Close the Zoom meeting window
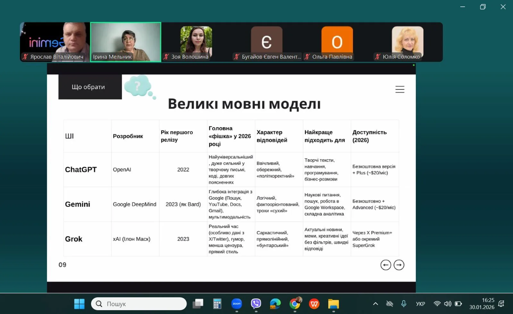 tap(503, 7)
